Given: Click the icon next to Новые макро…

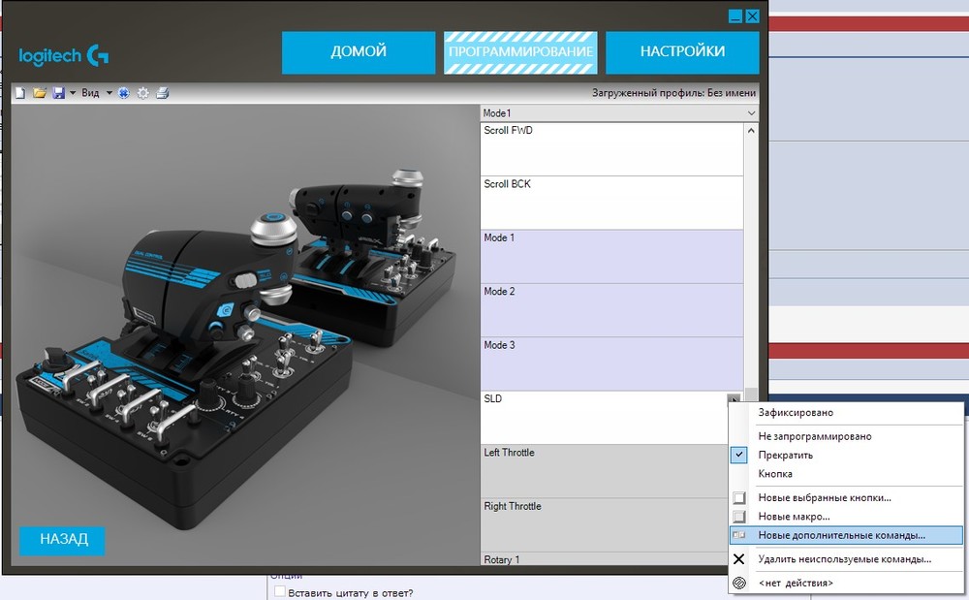Looking at the screenshot, I should [739, 517].
